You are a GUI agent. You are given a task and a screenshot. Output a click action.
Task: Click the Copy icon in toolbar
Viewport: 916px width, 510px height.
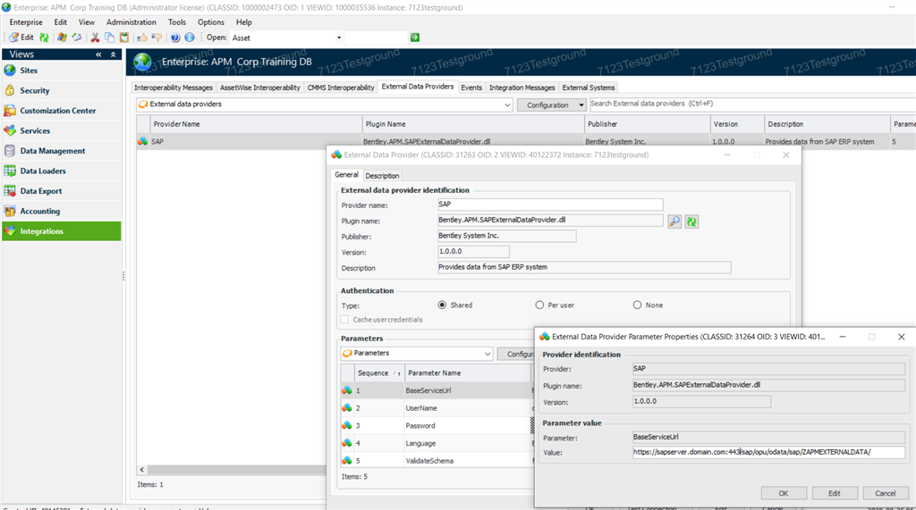point(109,38)
